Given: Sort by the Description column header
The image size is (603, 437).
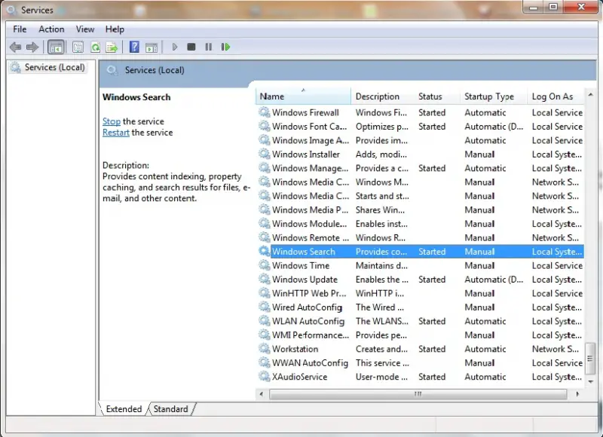Looking at the screenshot, I should click(x=382, y=96).
